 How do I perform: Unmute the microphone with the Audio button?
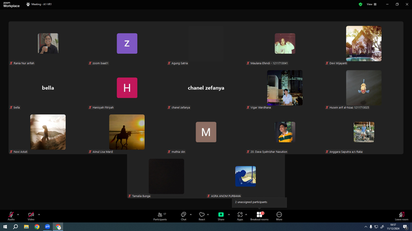(11, 216)
